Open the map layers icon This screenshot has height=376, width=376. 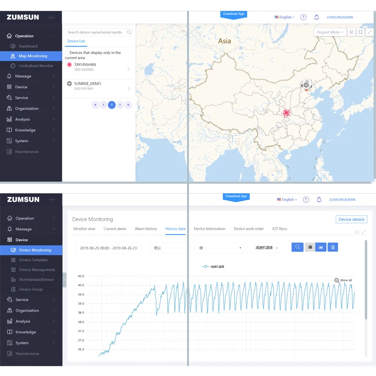[352, 32]
